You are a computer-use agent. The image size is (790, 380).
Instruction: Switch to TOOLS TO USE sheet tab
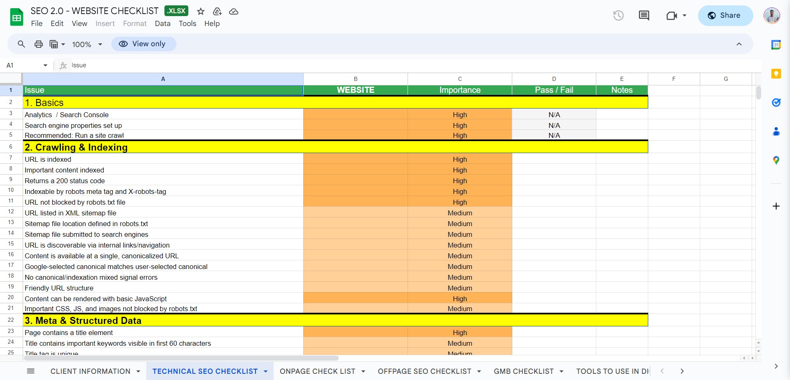pyautogui.click(x=612, y=371)
